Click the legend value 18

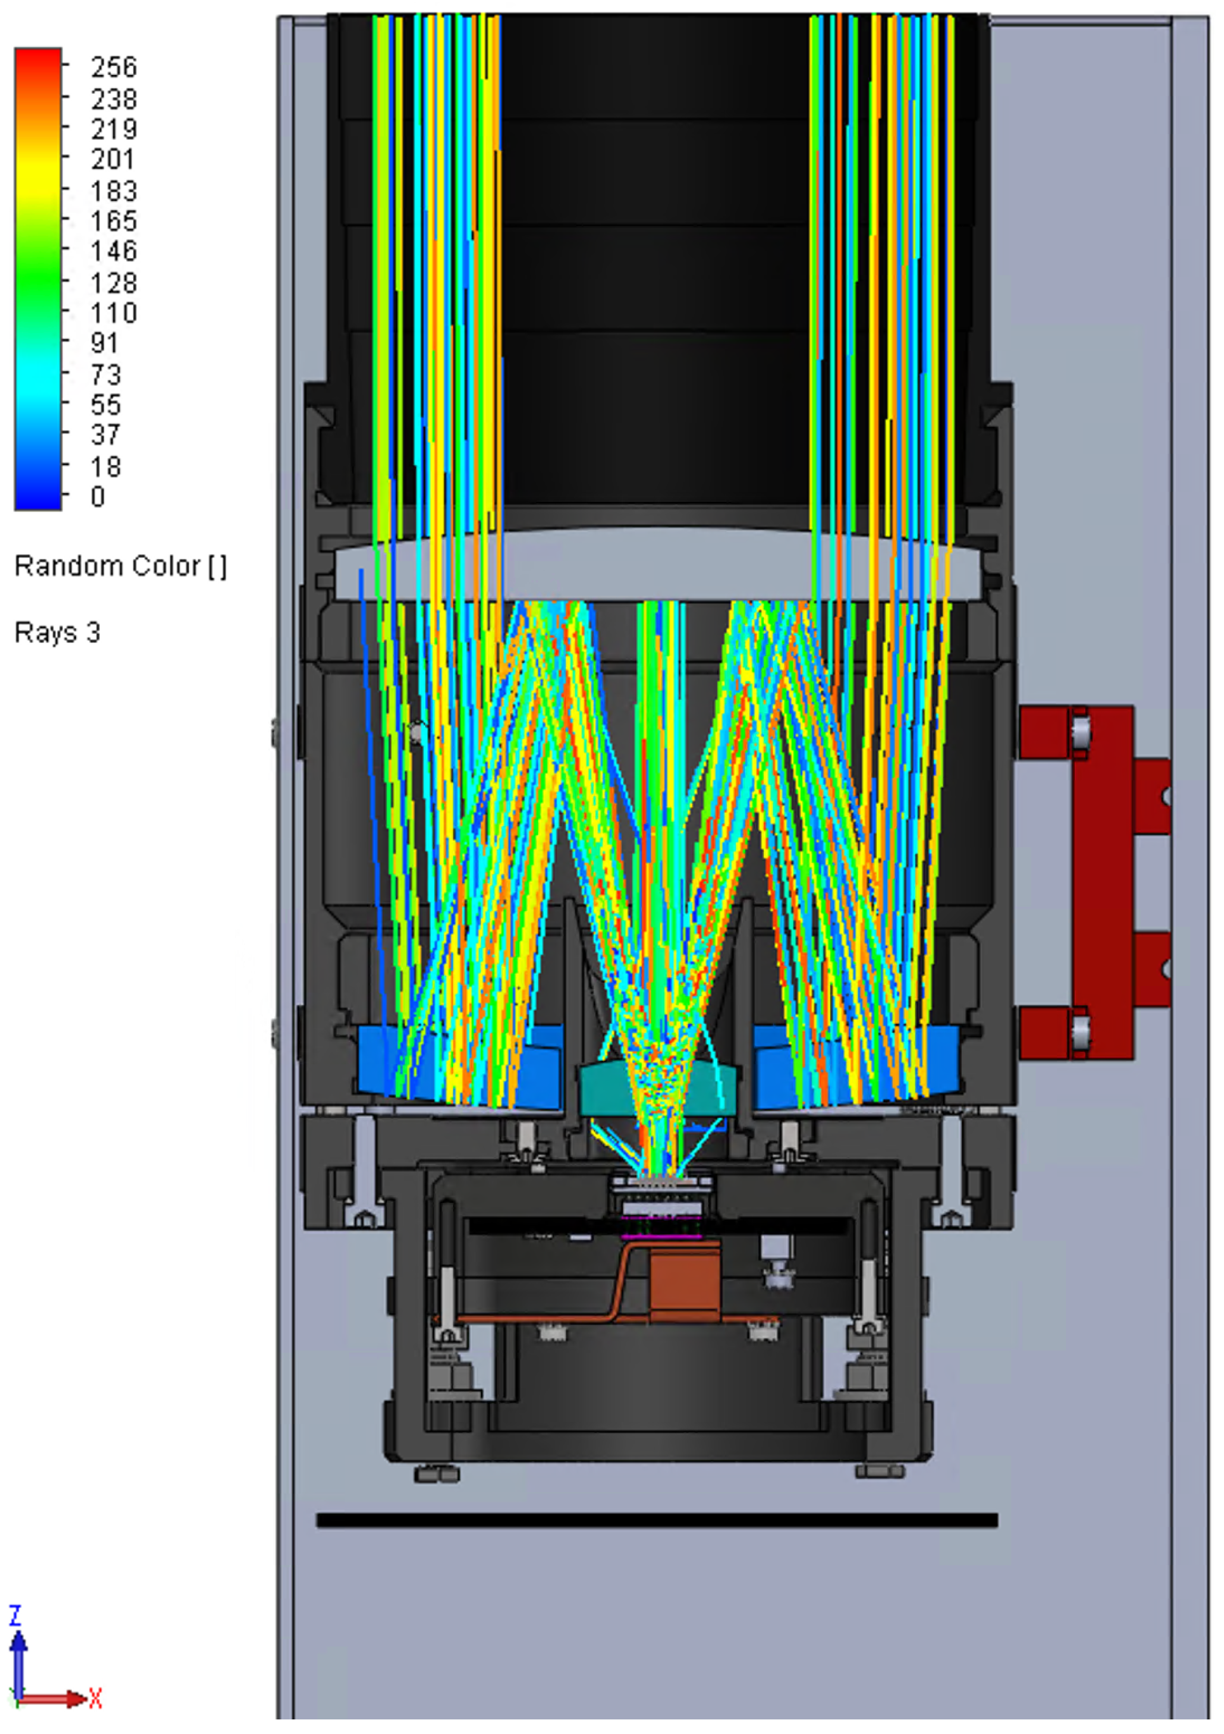(x=106, y=467)
